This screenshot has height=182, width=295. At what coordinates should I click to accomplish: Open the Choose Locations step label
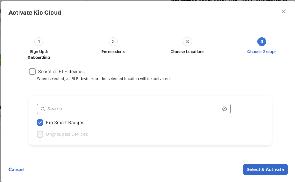(187, 52)
